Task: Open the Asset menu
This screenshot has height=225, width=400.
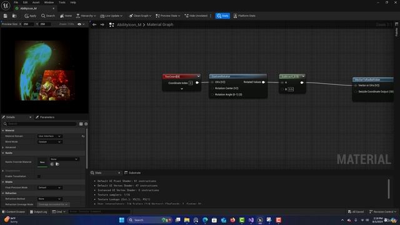Action: pyautogui.click(x=36, y=2)
